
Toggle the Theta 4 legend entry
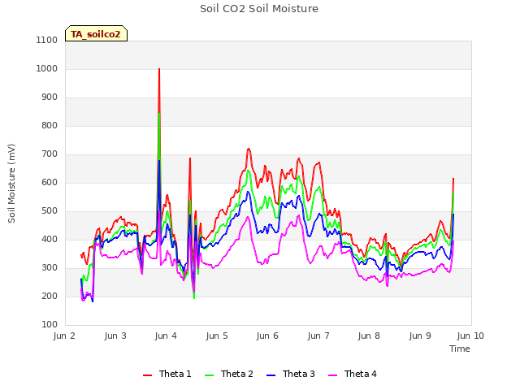point(352,374)
